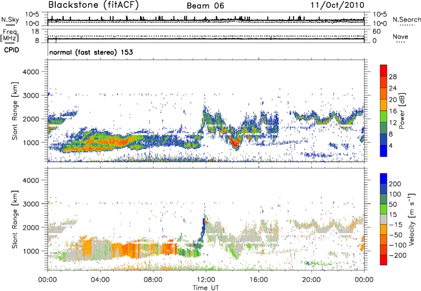Pick the light green power colorbar segment
The width and height of the screenshot is (421, 291).
(384, 117)
